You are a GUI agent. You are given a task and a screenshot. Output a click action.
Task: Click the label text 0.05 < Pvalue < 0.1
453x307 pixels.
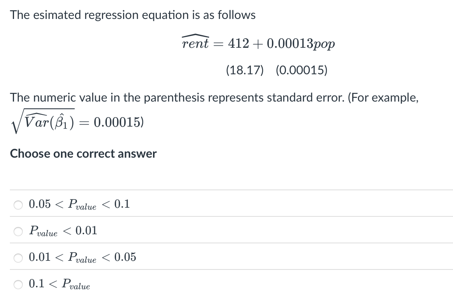(x=79, y=205)
